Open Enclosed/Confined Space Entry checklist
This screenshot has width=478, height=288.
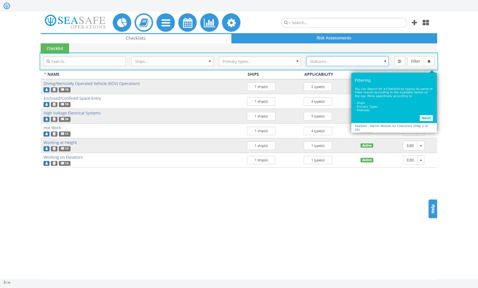[72, 98]
